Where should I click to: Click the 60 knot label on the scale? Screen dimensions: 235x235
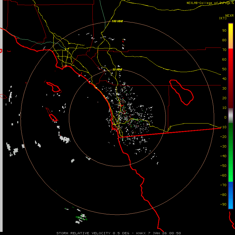224,59
